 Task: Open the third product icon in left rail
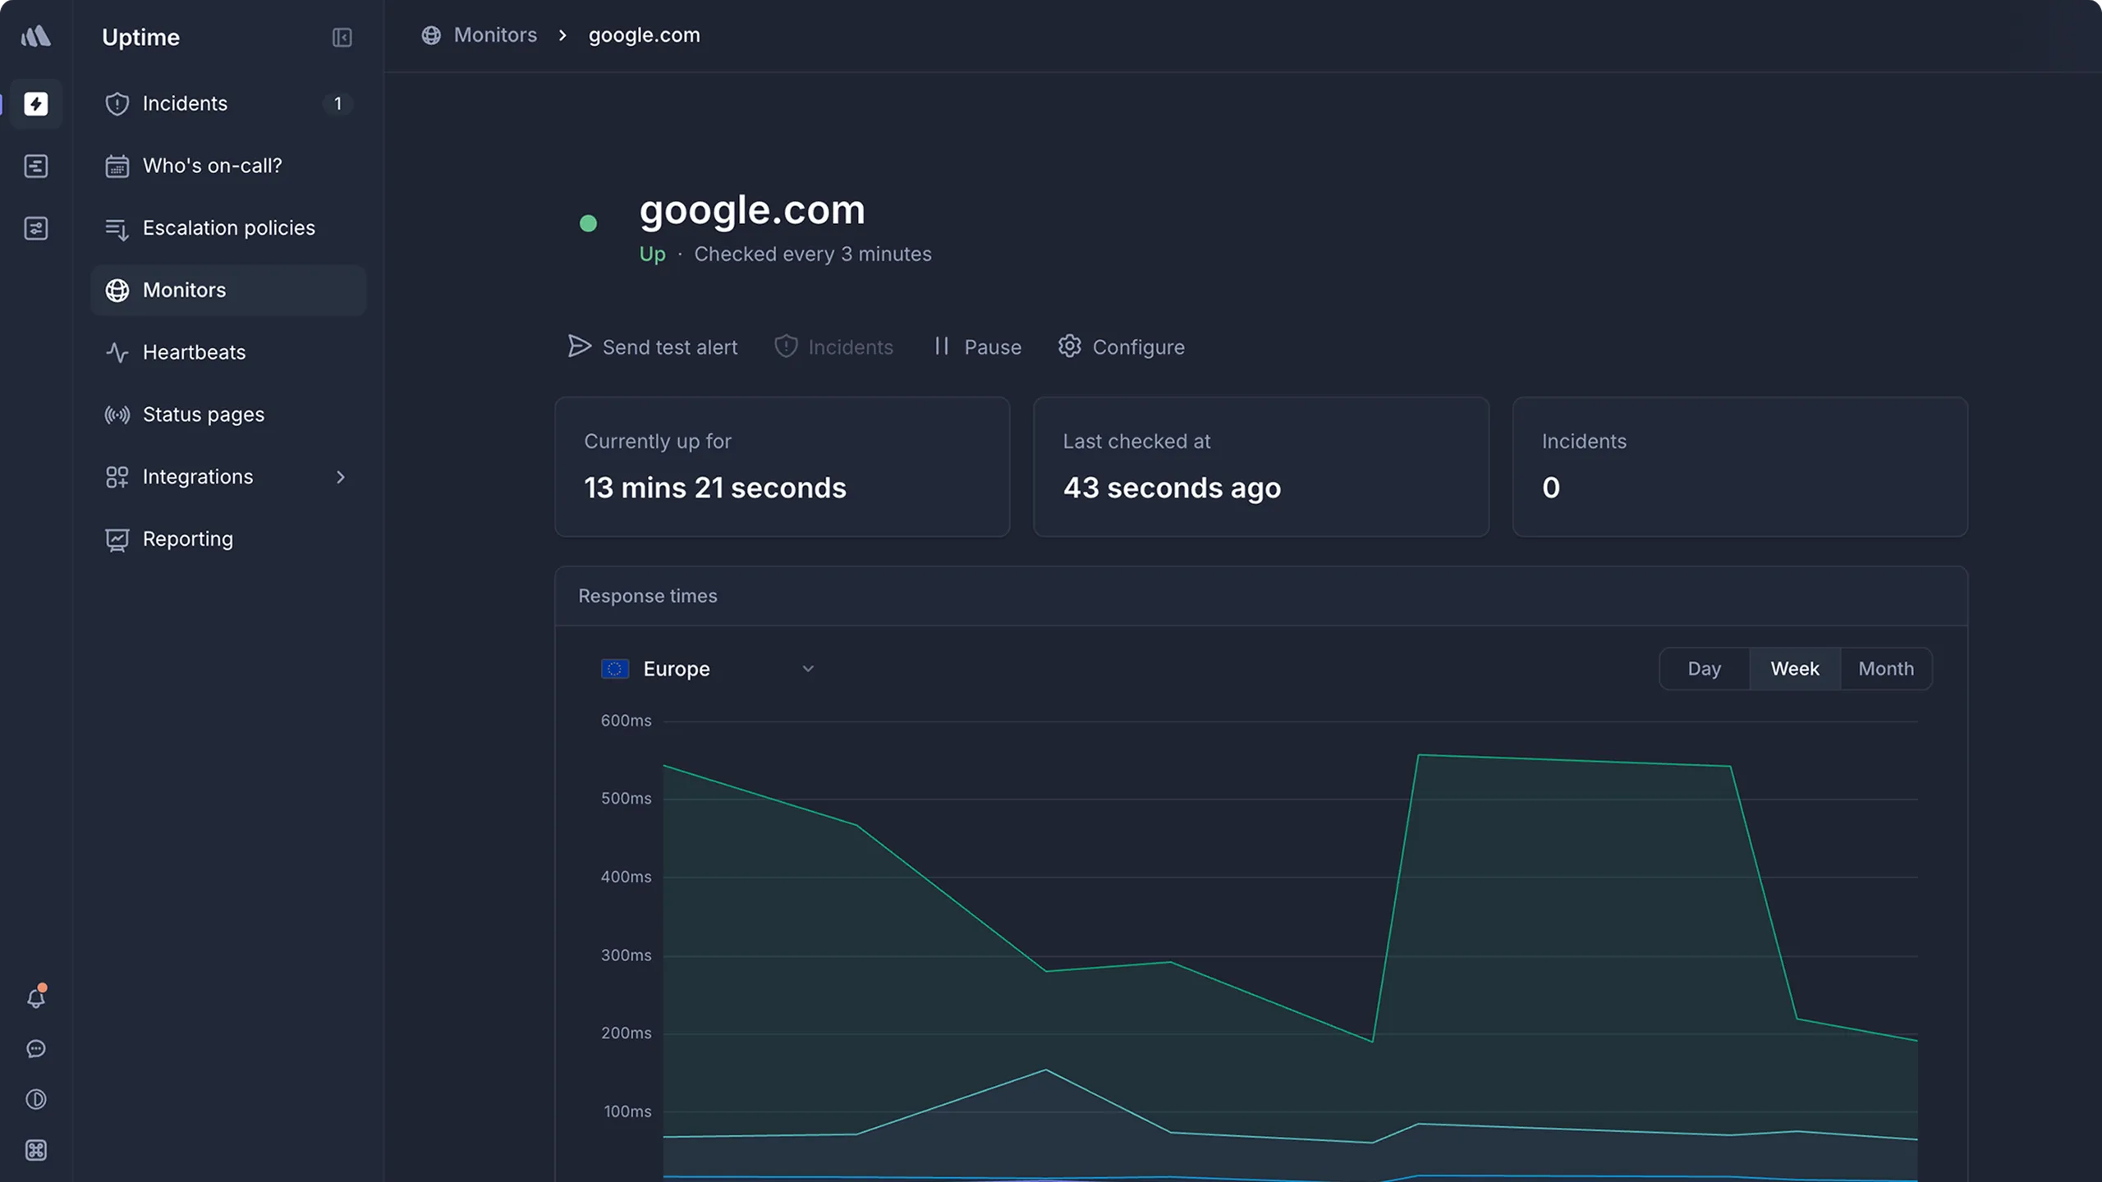tap(36, 228)
